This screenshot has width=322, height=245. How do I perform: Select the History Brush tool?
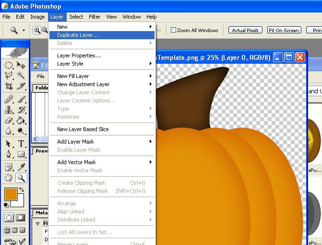tap(21, 110)
